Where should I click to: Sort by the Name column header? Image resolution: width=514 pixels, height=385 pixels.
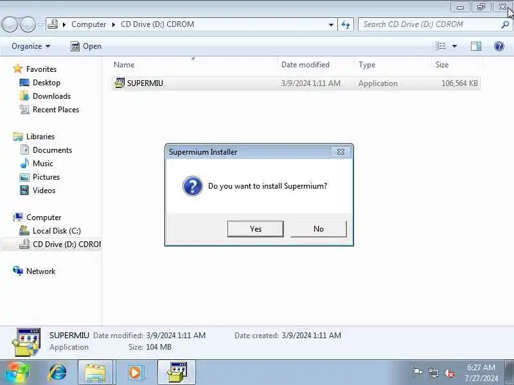124,65
